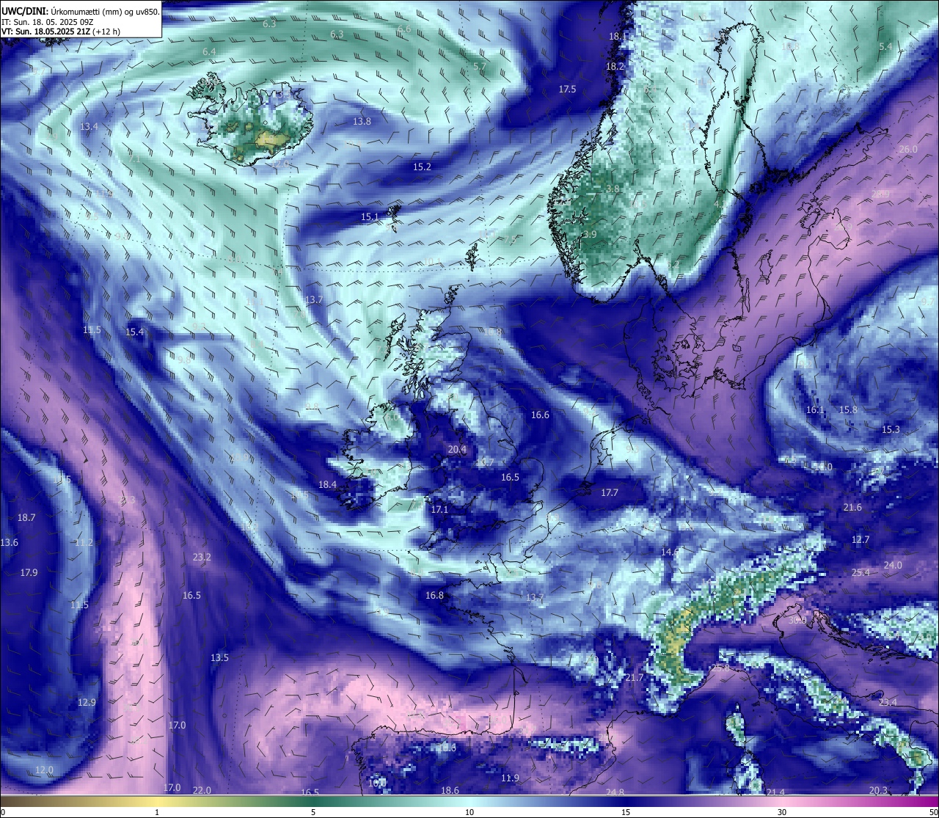Click the 3.9 value over southern Norway
Screen dimensions: 939x818
point(590,235)
